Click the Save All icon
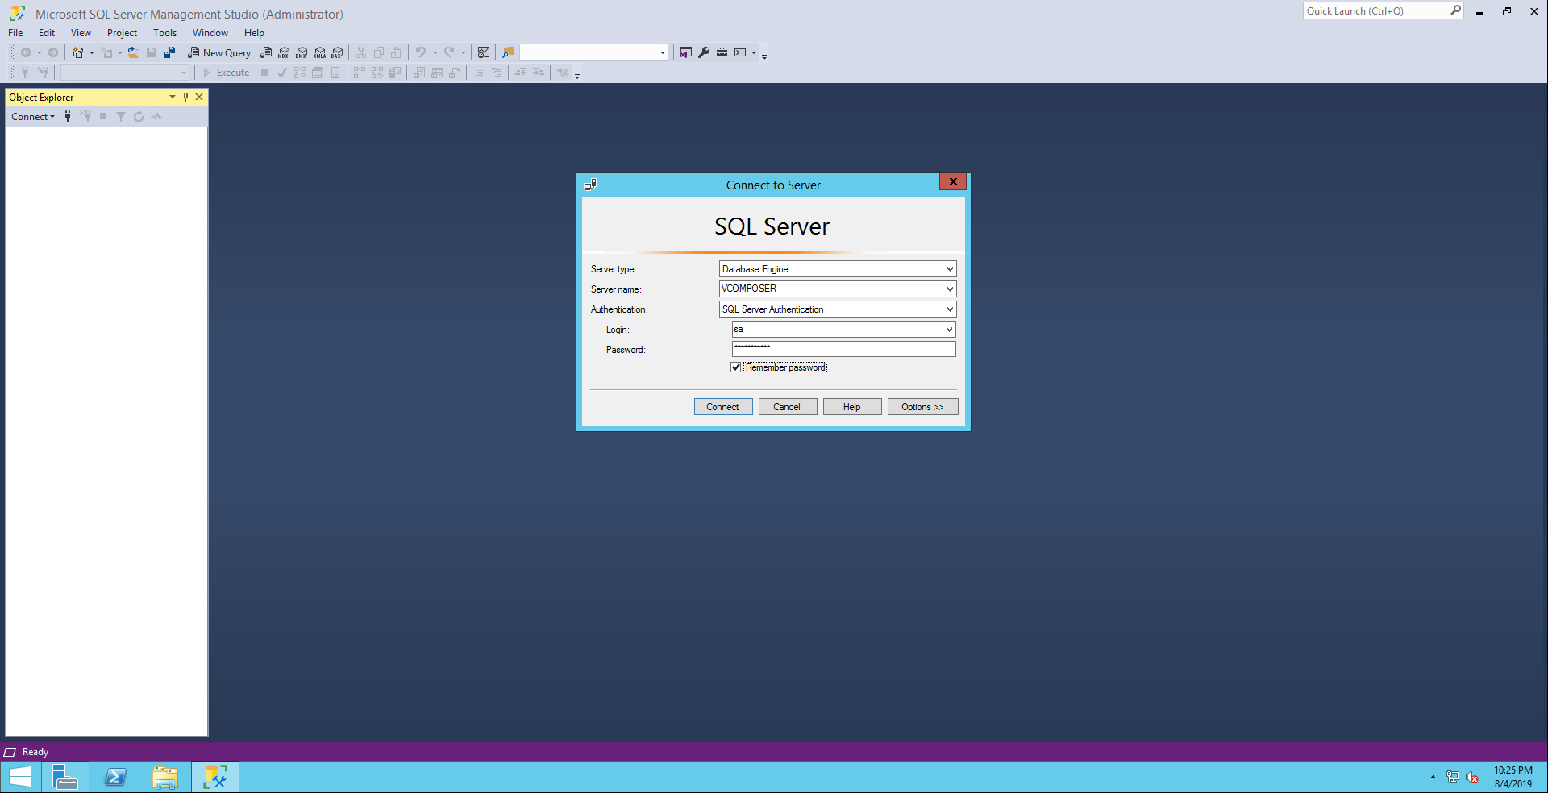This screenshot has width=1548, height=793. 169,52
